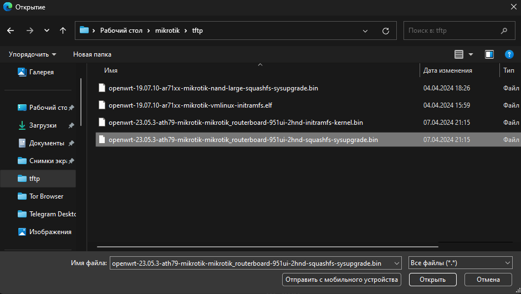
Task: Close the Открытие dialog window
Action: pos(513,7)
